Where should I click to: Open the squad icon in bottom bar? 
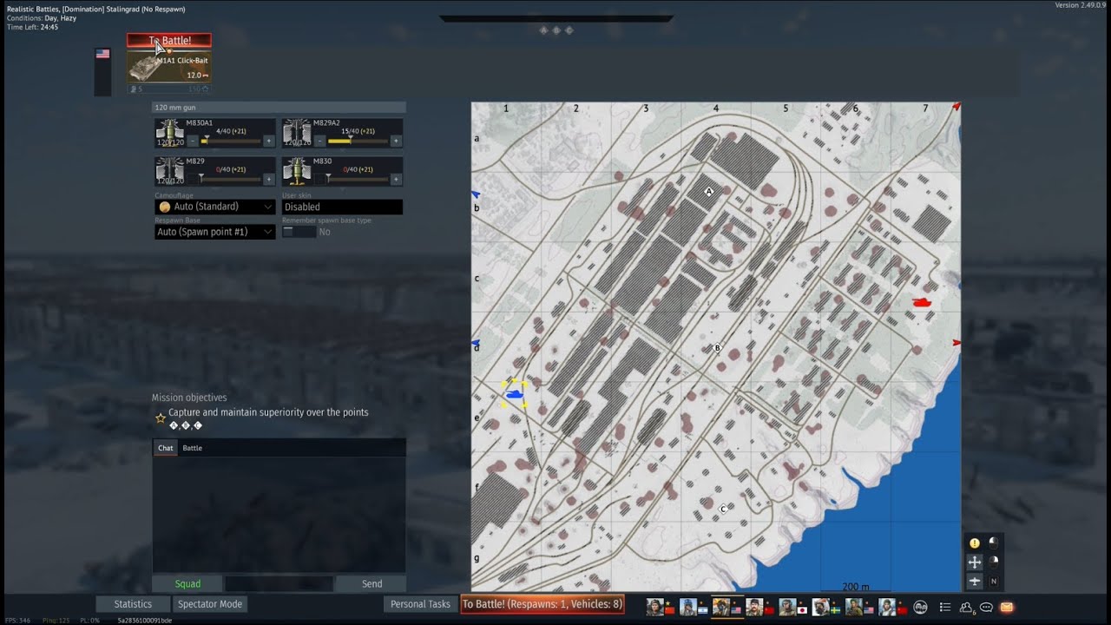(920, 607)
